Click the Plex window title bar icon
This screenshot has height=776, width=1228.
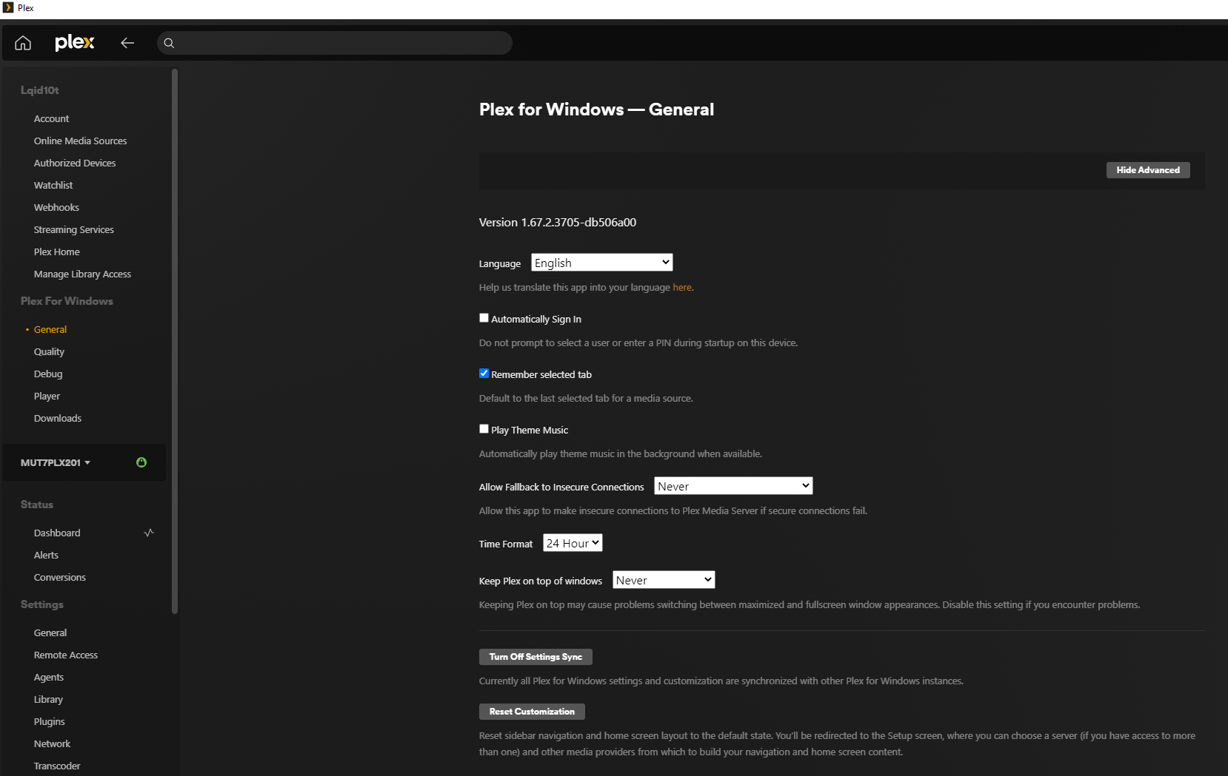[8, 7]
